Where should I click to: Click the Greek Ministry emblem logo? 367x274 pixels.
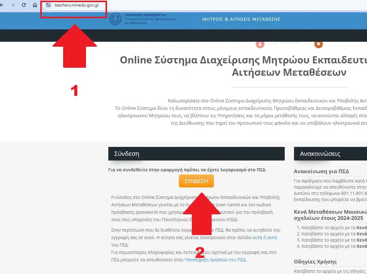click(x=115, y=19)
